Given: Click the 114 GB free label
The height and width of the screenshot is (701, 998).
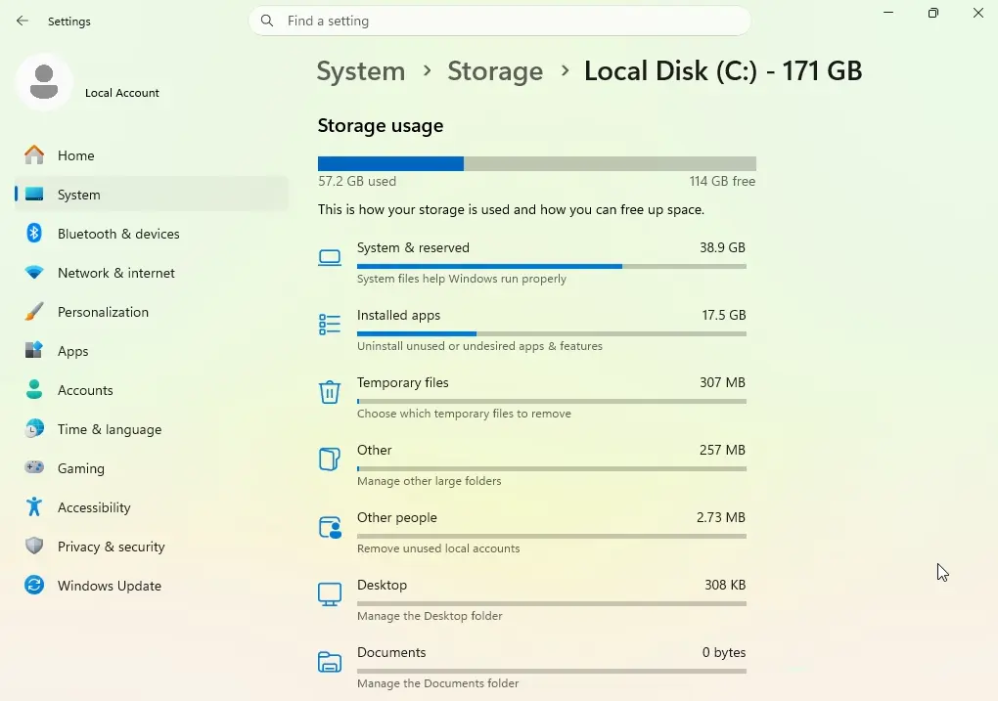Looking at the screenshot, I should click(722, 181).
